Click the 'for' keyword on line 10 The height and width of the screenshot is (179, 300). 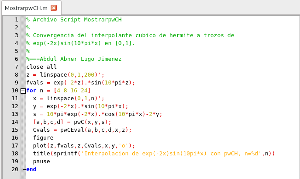pos(31,90)
